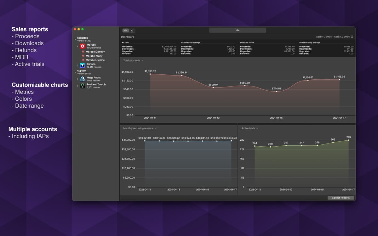This screenshot has height=236, width=378.
Task: Collapse the SocialZilla vendor group
Action: pyautogui.click(x=76, y=40)
